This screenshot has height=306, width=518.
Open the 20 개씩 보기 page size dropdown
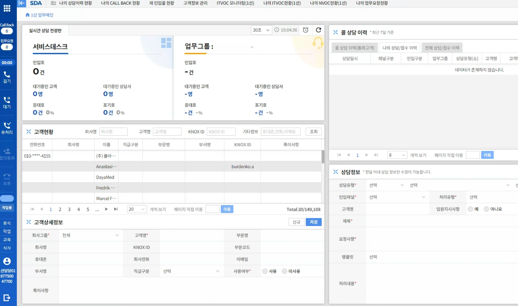137,209
